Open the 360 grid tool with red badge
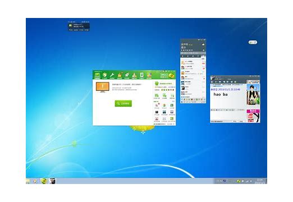 click(157, 105)
